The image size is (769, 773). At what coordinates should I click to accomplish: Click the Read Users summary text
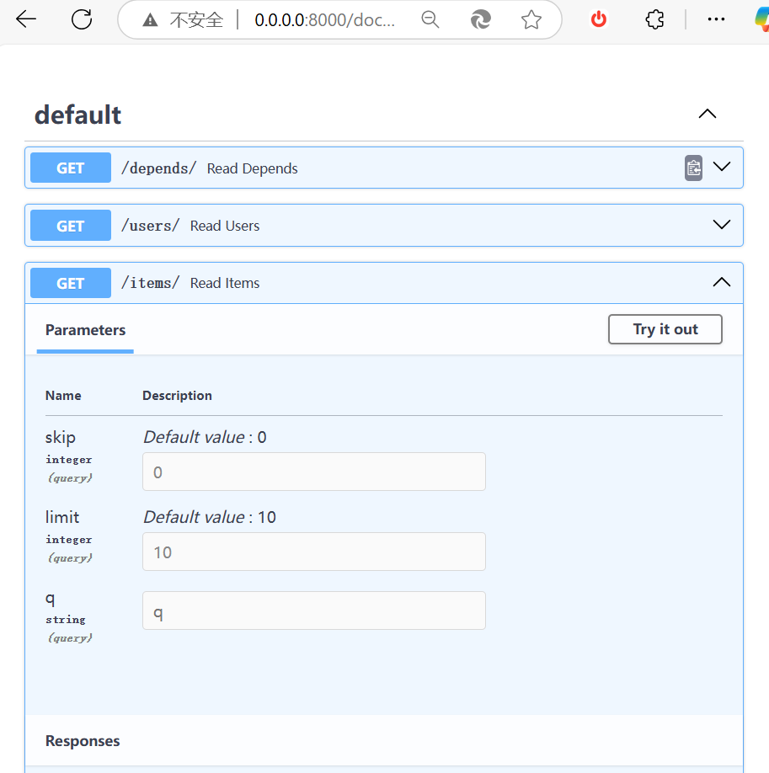click(225, 226)
